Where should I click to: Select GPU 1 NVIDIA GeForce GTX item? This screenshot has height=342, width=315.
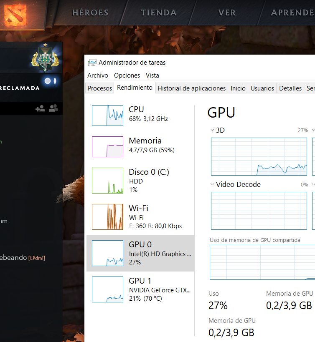pos(140,289)
